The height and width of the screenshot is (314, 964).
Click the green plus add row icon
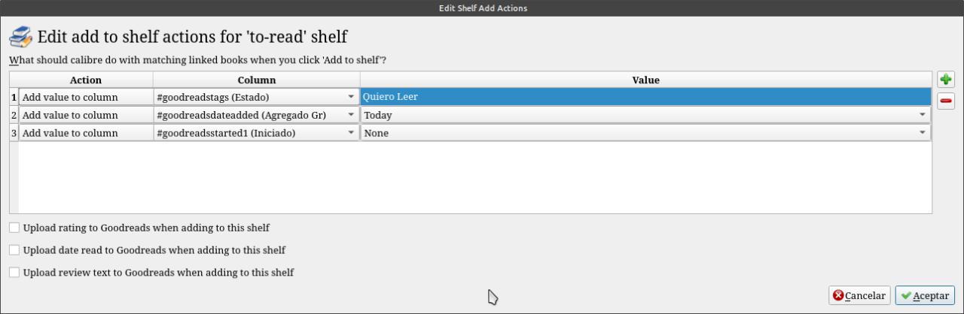click(x=946, y=80)
